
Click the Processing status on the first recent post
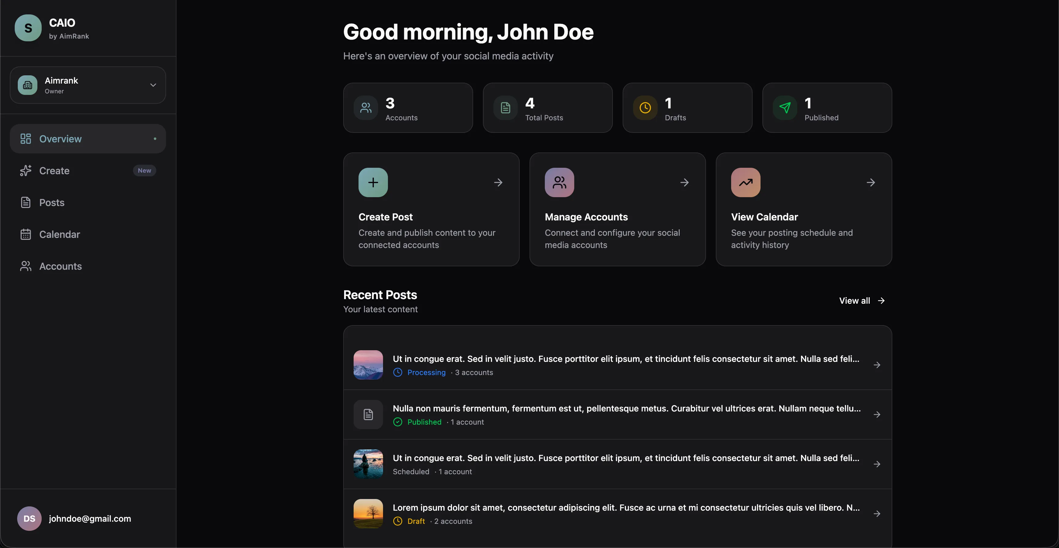click(426, 372)
